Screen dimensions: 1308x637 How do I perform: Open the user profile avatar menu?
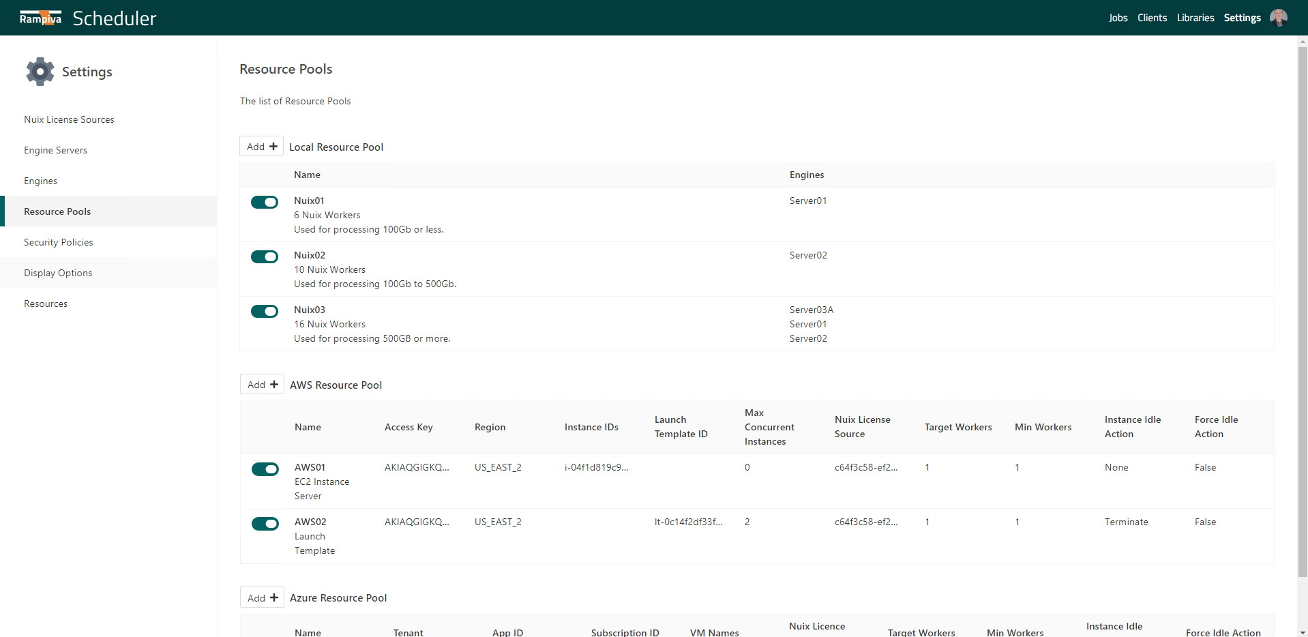(x=1279, y=18)
